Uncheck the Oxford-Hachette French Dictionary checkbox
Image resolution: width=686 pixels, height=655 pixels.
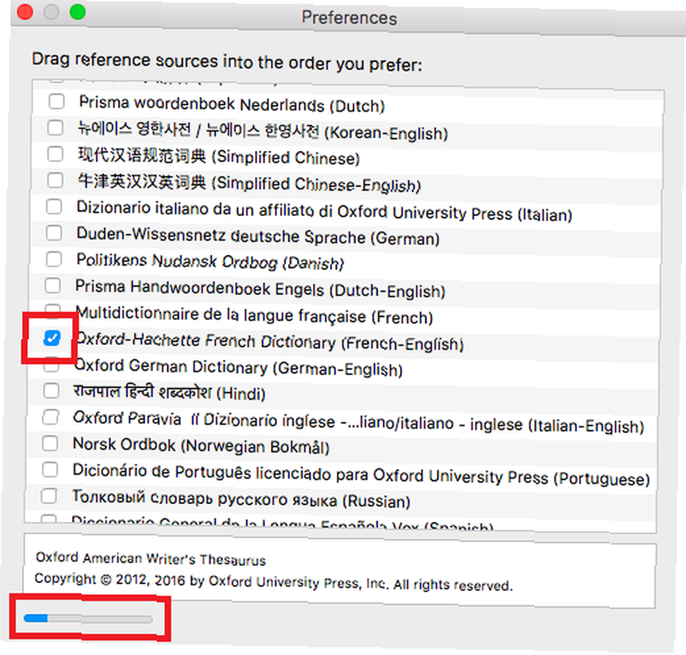pyautogui.click(x=52, y=337)
